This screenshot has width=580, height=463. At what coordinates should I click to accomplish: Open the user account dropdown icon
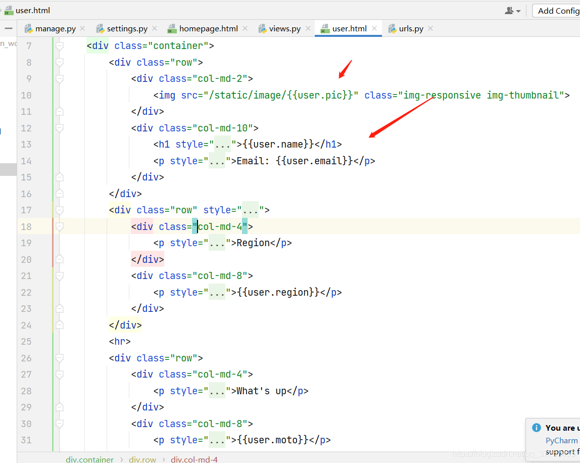[513, 11]
